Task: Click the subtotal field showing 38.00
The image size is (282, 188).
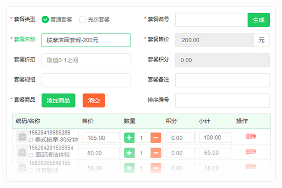Action: (x=216, y=168)
